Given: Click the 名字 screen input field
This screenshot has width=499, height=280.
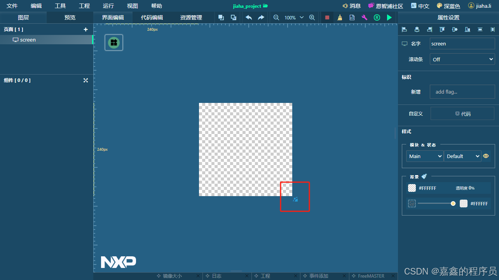Looking at the screenshot, I should 462,43.
